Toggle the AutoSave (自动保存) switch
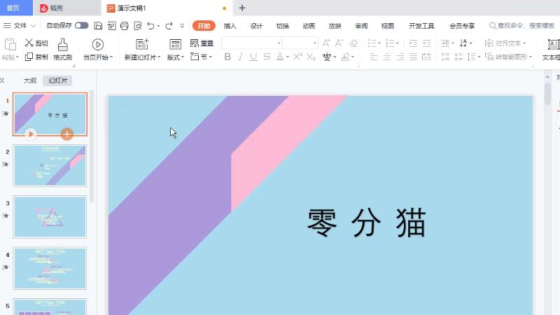This screenshot has height=315, width=560. (82, 26)
